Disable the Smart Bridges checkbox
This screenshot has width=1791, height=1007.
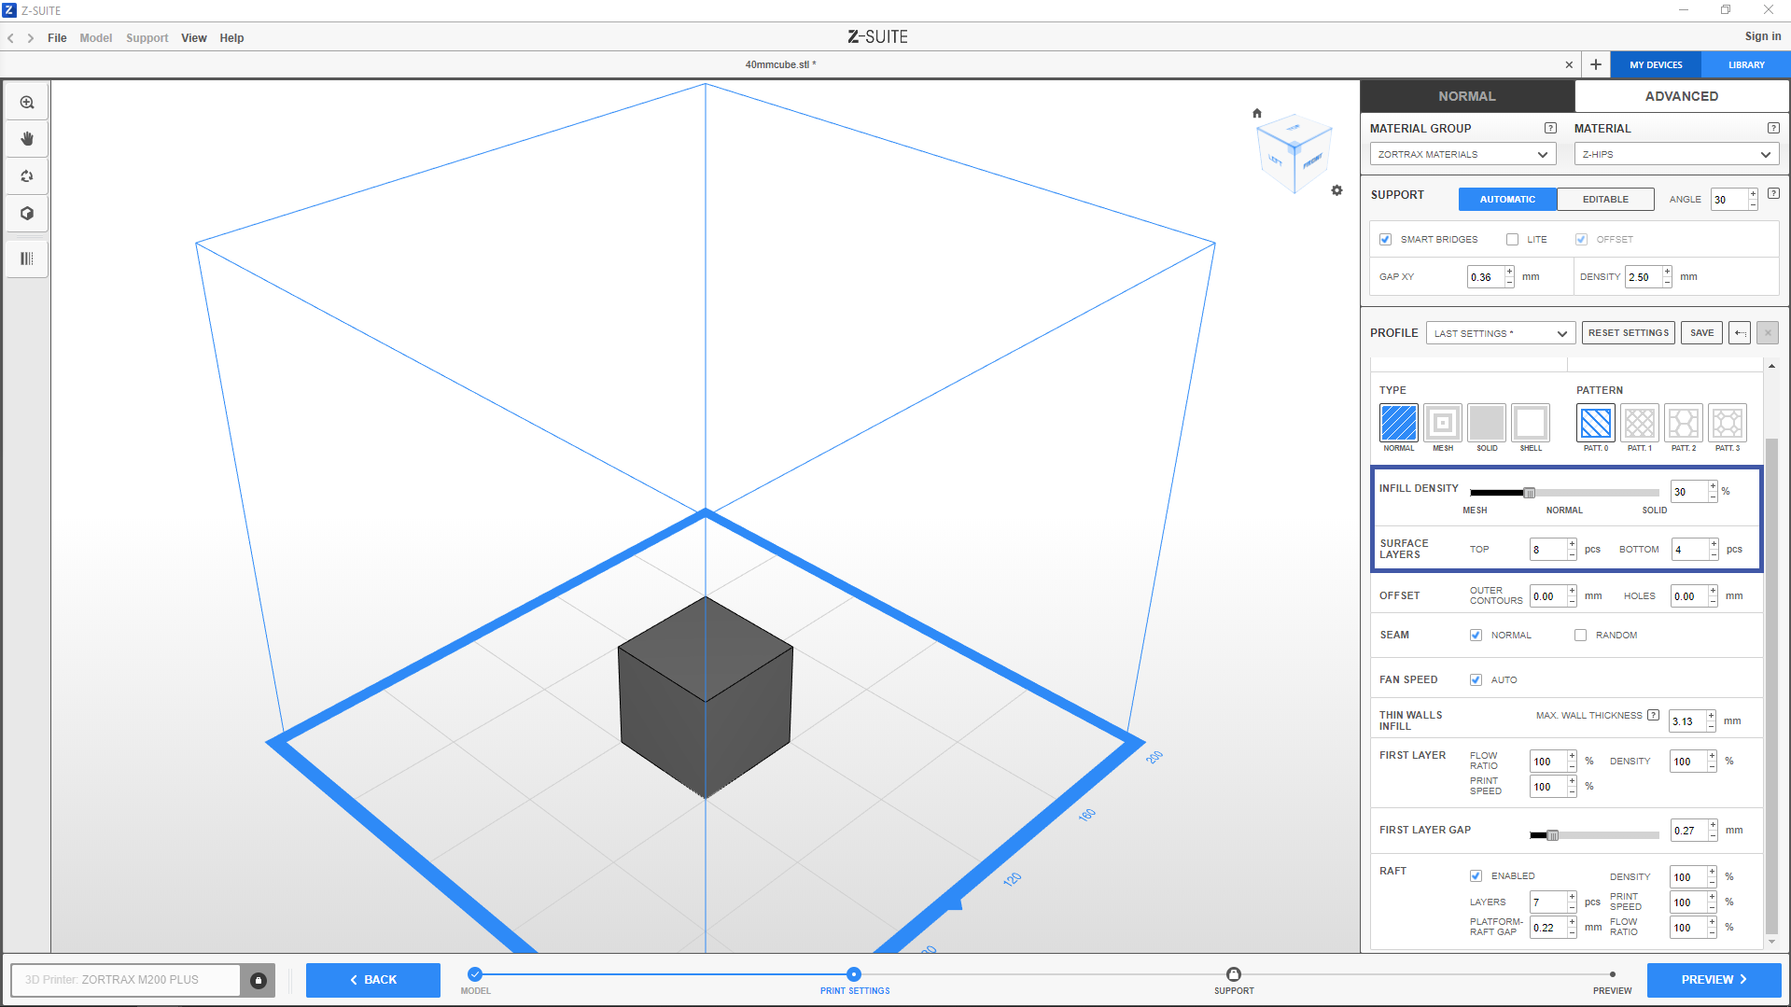1386,240
